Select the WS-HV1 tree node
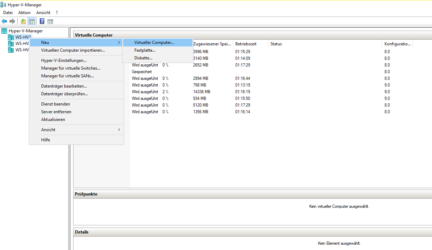Screen dimensions: 432x250 tap(23, 37)
